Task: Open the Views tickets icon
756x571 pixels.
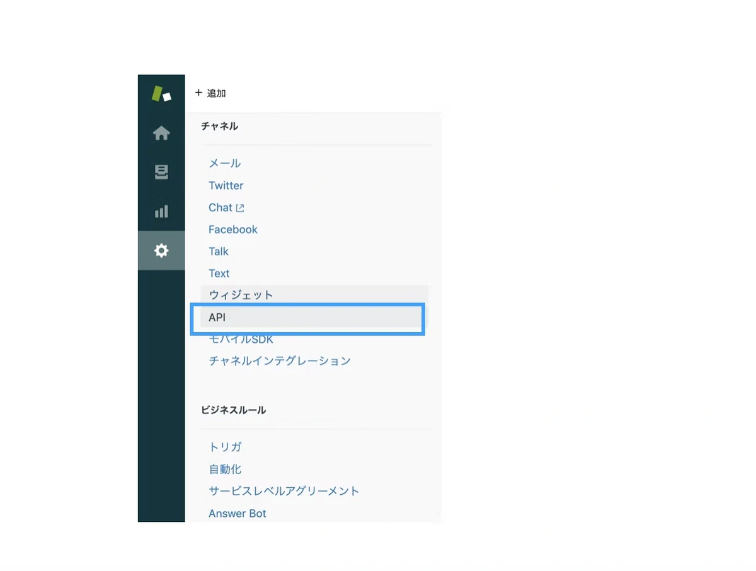Action: point(161,172)
